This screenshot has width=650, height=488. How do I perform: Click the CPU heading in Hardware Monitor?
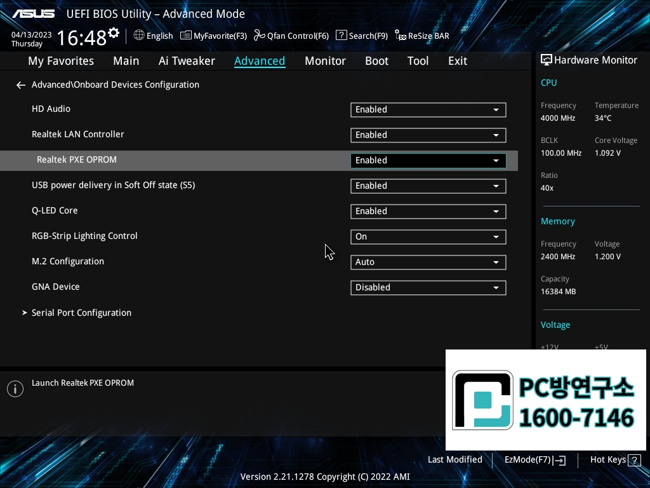548,83
